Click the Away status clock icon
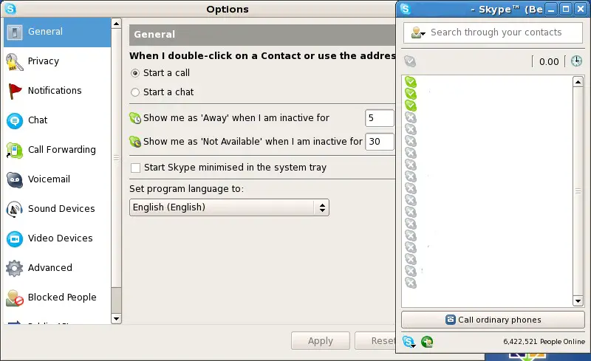 [135, 118]
